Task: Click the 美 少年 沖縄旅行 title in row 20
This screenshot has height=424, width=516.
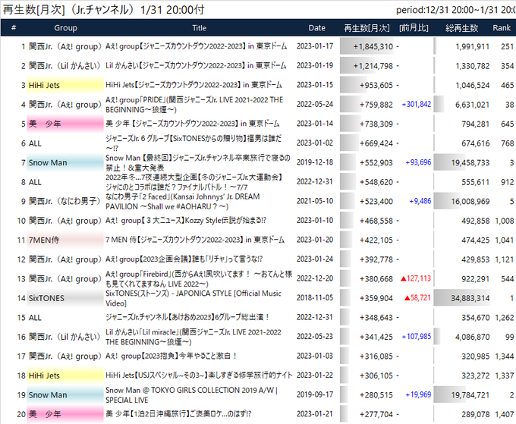Action: (x=178, y=414)
